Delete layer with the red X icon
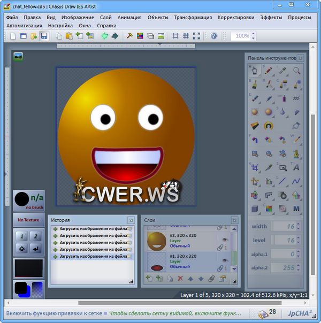The height and width of the screenshot is (323, 321). point(180,279)
